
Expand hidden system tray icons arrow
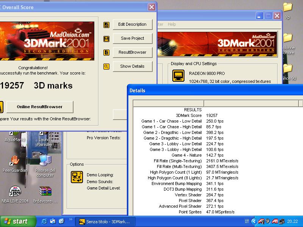pos(254,221)
